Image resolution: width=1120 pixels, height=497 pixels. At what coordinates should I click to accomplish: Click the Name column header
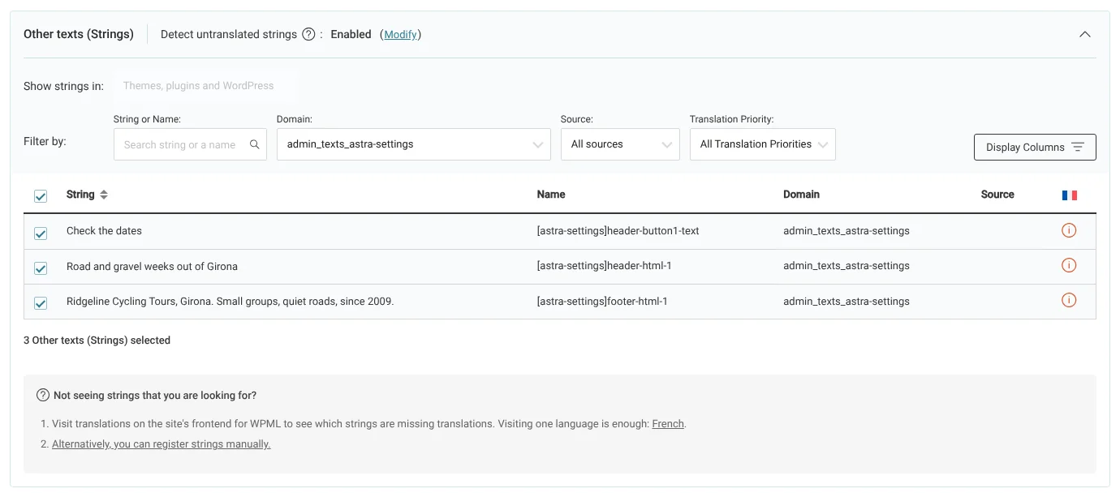(x=551, y=195)
